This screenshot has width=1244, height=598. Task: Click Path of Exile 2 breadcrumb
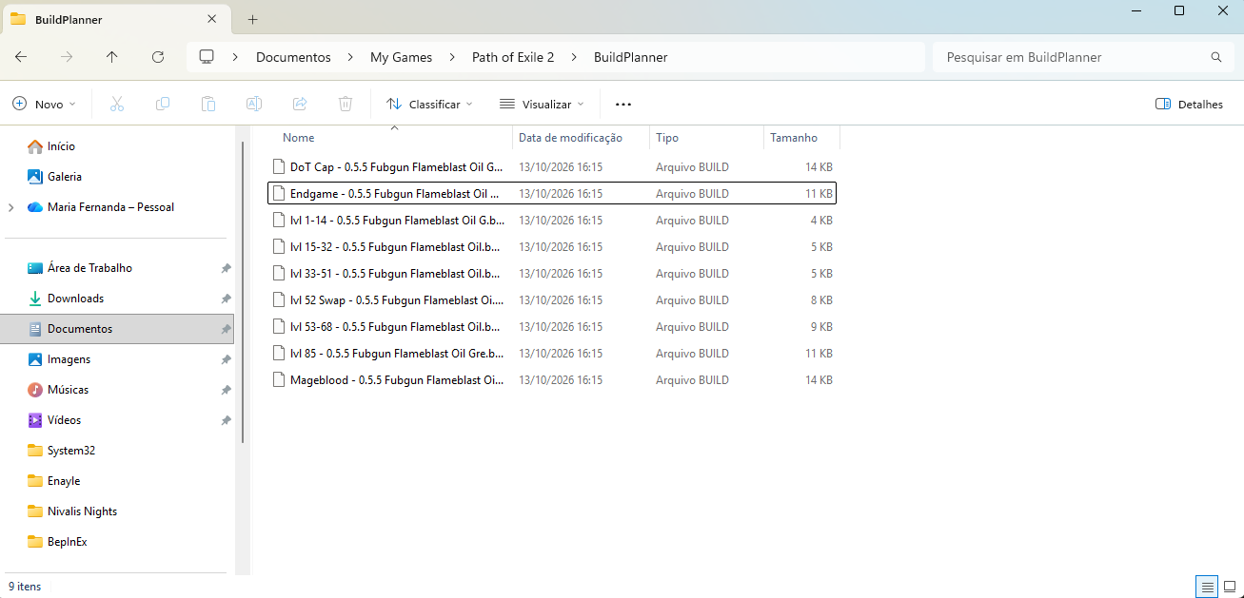pos(513,57)
